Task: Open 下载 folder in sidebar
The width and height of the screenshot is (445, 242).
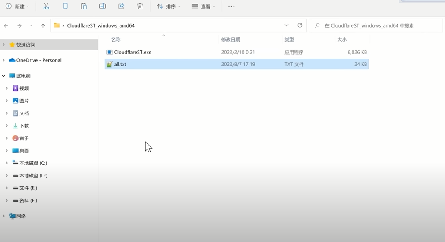Action: (24, 126)
